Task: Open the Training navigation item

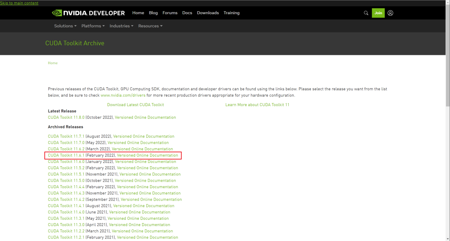Action: tap(232, 13)
